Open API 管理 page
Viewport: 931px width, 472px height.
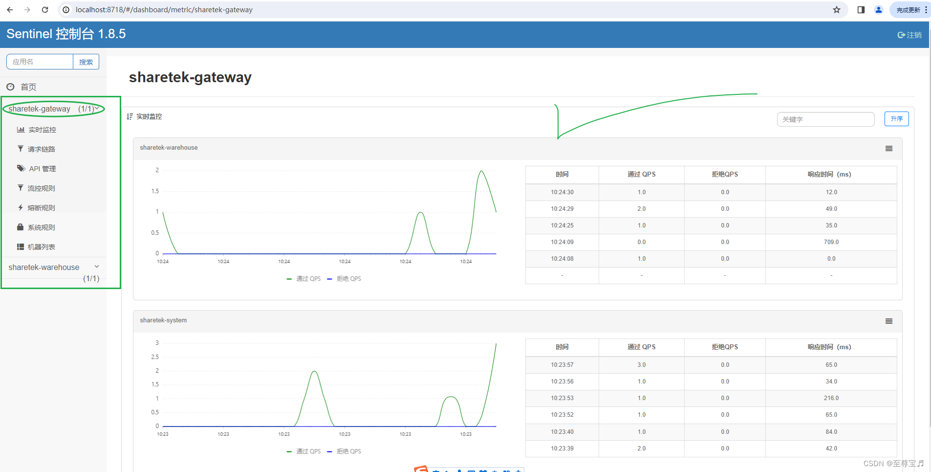coord(42,168)
